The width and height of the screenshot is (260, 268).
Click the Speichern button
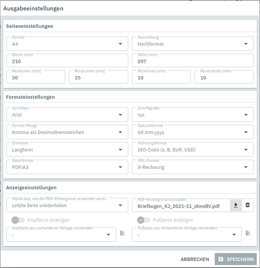click(x=236, y=259)
